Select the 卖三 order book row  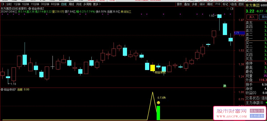pyautogui.click(x=256, y=31)
